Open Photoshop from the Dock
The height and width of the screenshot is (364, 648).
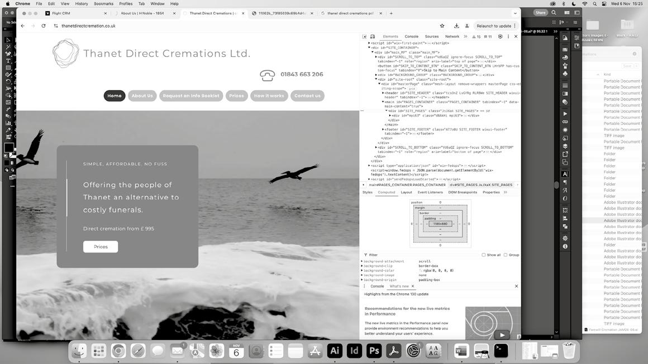click(x=374, y=351)
